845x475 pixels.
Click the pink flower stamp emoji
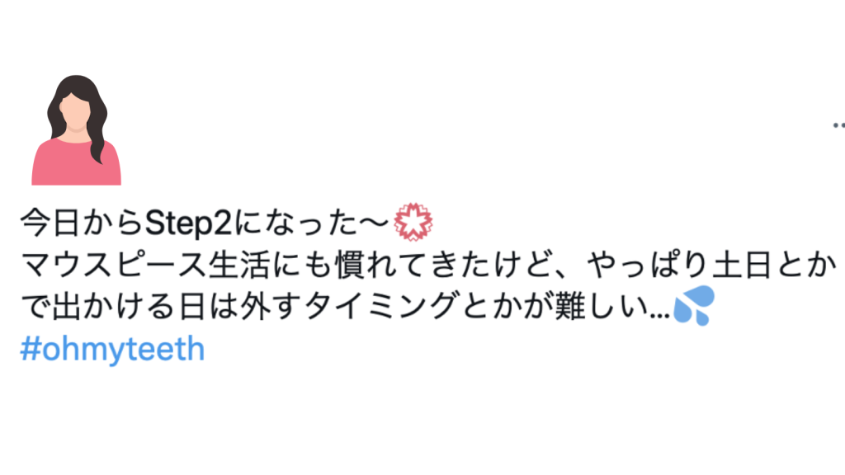click(413, 221)
